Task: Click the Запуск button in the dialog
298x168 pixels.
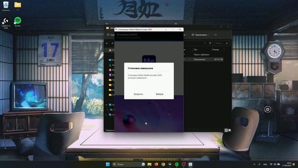Action: coord(159,94)
